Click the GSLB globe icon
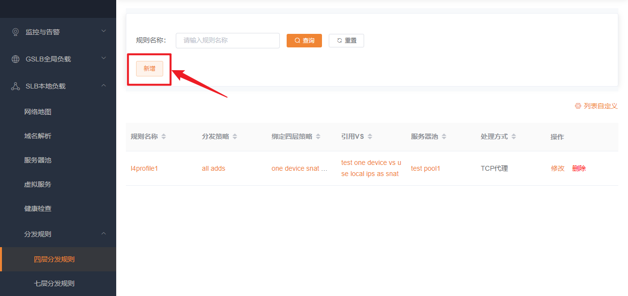 (15, 59)
